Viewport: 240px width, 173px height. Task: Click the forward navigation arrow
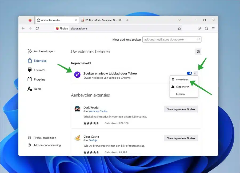tap(30, 28)
